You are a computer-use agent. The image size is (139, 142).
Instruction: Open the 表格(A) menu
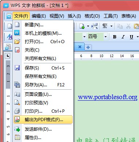pyautogui.click(x=128, y=16)
